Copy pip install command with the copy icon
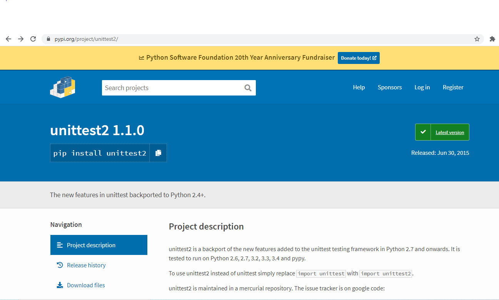The image size is (499, 300). (x=158, y=153)
